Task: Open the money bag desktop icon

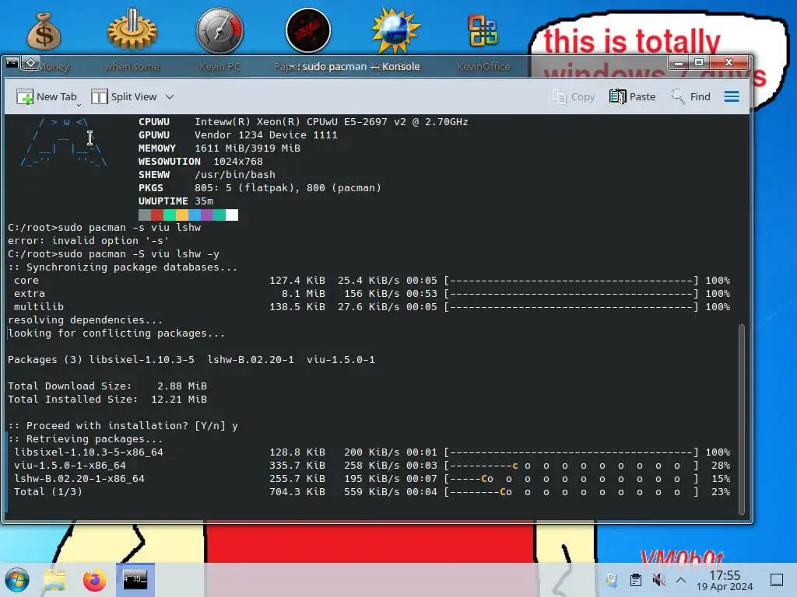Action: coord(44,31)
